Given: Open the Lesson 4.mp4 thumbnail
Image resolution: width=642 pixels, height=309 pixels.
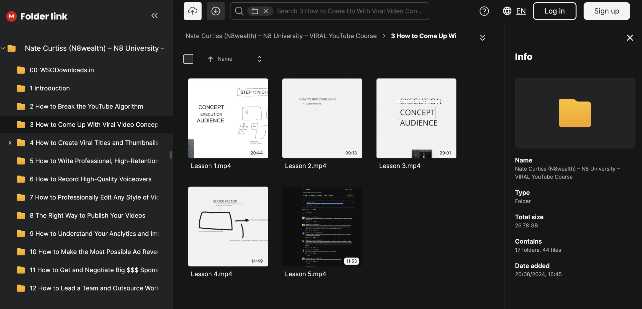Looking at the screenshot, I should (228, 226).
